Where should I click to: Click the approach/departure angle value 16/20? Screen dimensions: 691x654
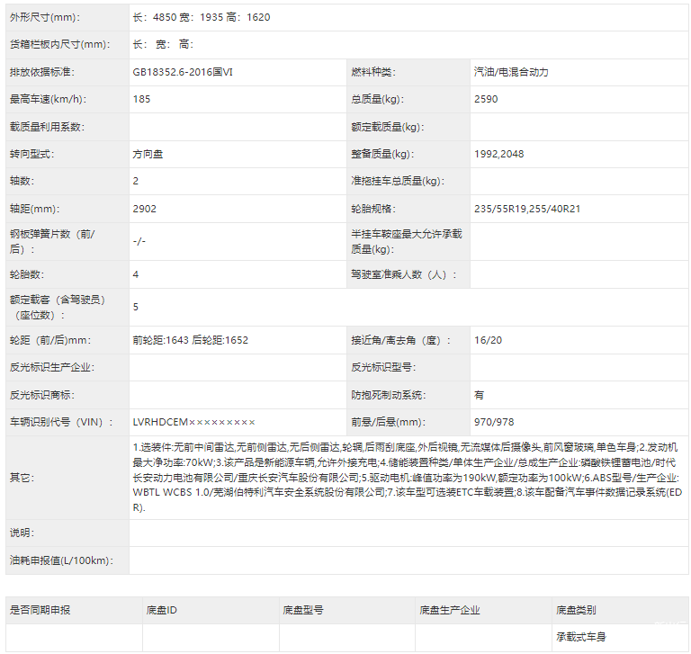[488, 340]
